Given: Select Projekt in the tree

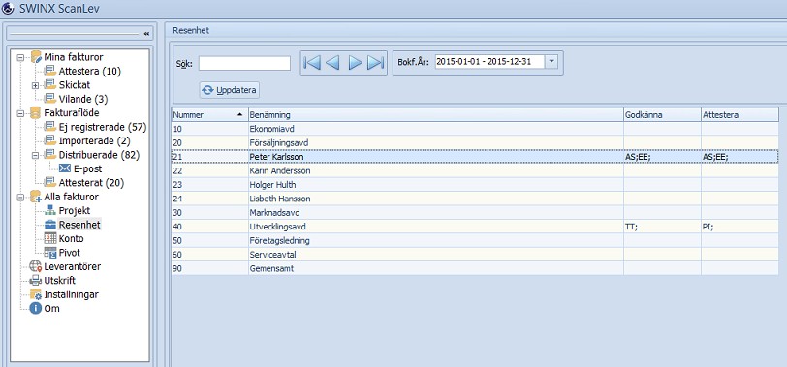Looking at the screenshot, I should coord(75,210).
